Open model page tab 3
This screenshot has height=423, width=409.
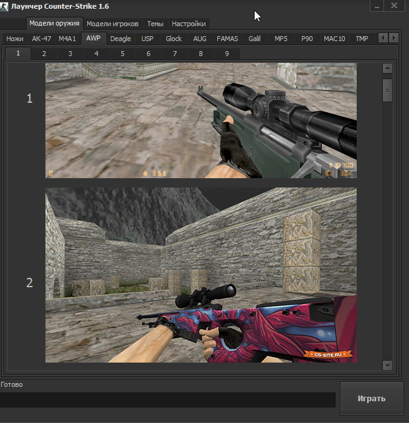70,54
